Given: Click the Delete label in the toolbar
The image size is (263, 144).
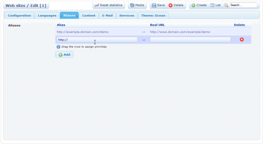Looking at the screenshot, I should click(x=178, y=5).
